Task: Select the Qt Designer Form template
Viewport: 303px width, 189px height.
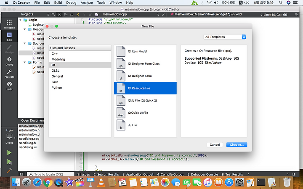Action: (x=145, y=76)
